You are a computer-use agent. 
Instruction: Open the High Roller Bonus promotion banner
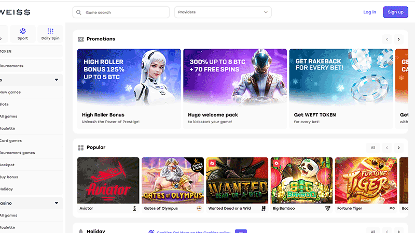click(x=129, y=77)
